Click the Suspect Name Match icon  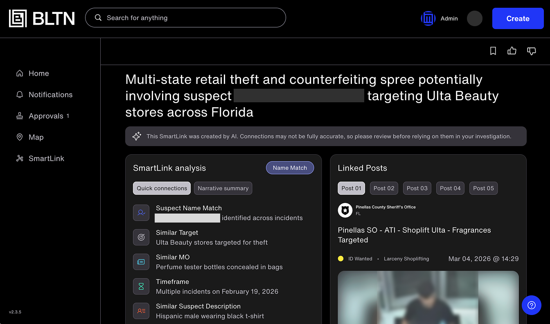[x=141, y=213]
